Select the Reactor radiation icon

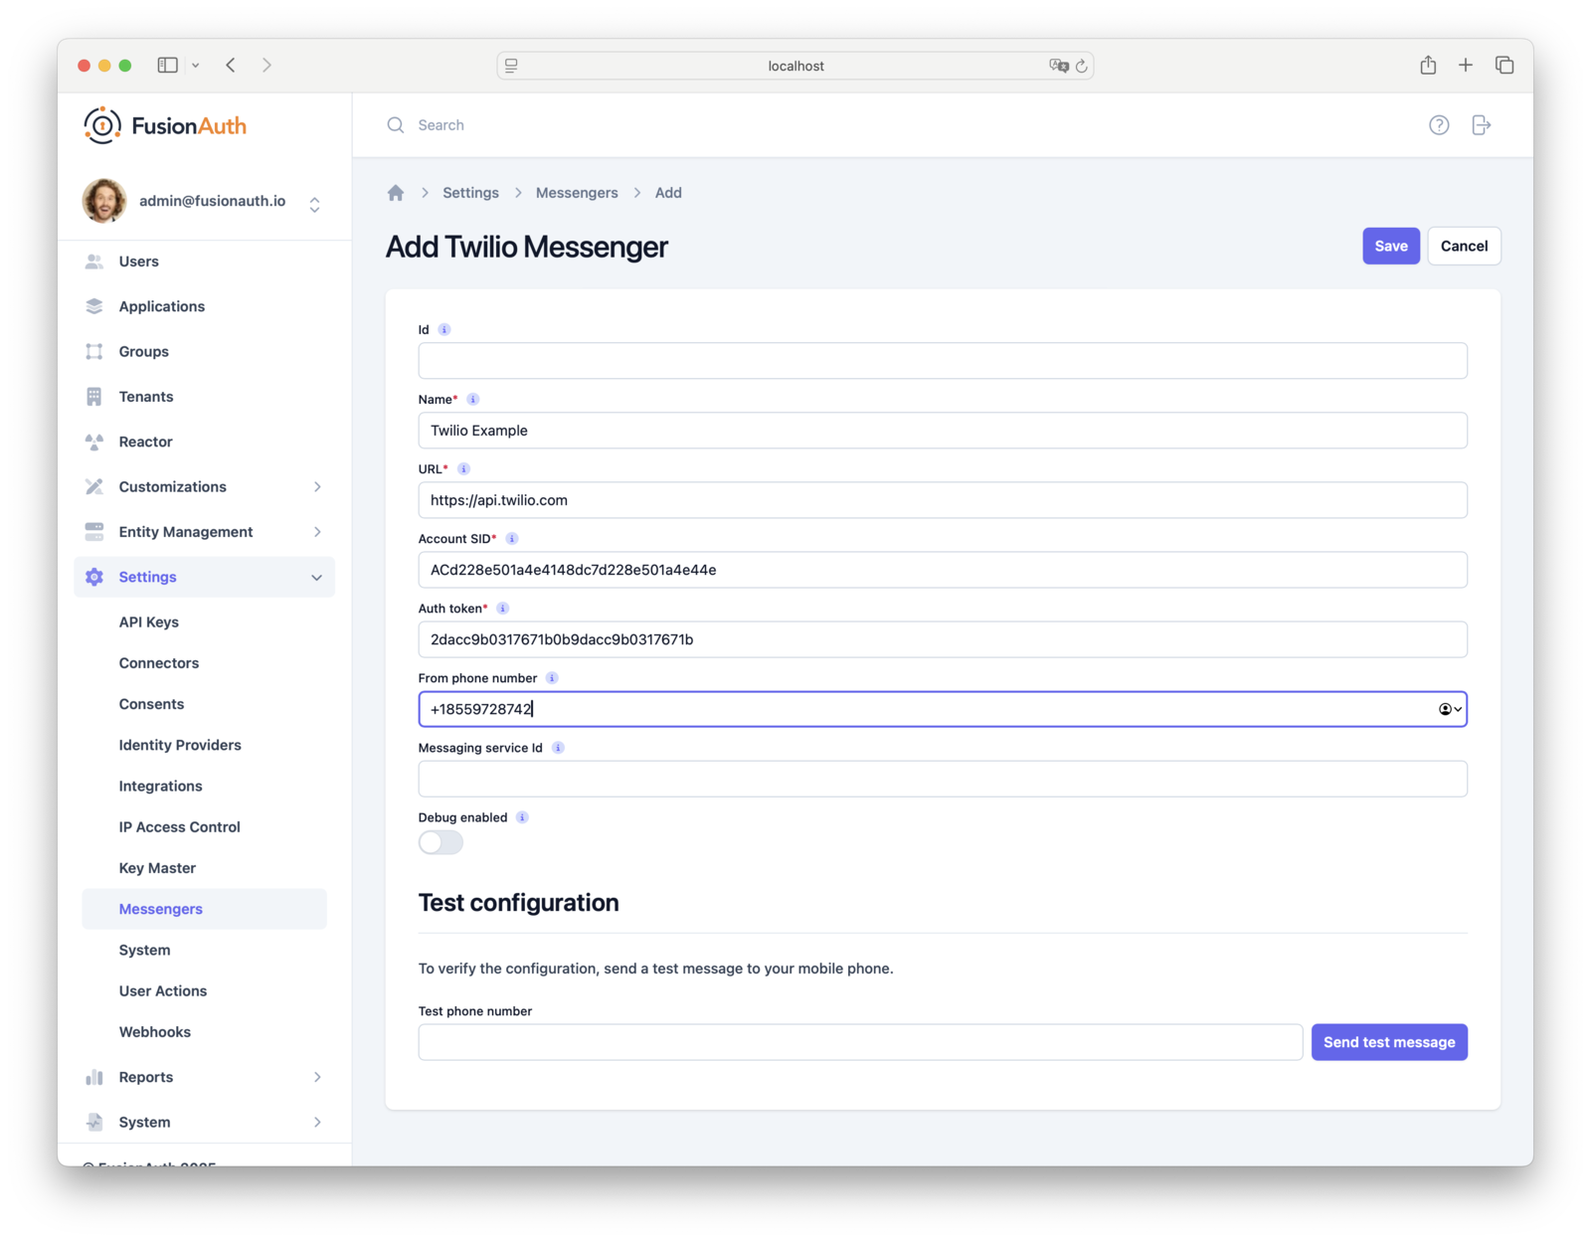coord(94,442)
